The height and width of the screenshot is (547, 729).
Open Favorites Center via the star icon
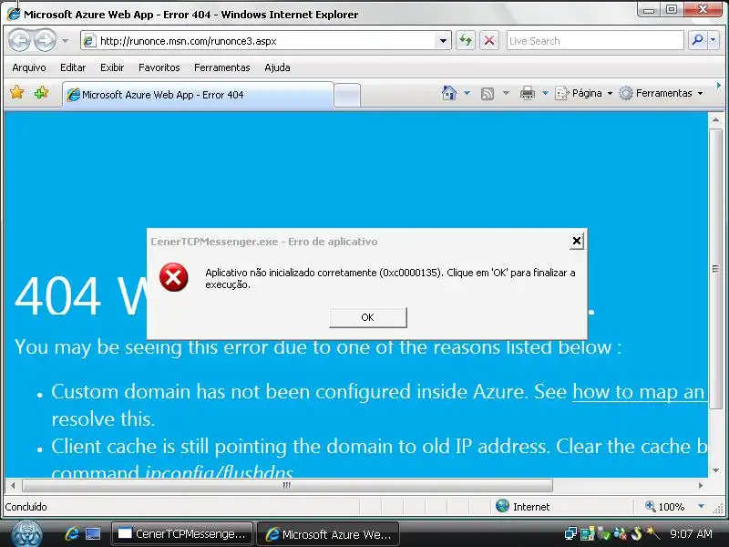click(16, 93)
